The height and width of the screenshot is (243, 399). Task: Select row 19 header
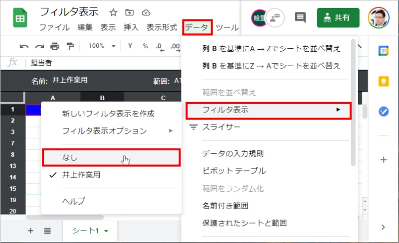point(13,200)
